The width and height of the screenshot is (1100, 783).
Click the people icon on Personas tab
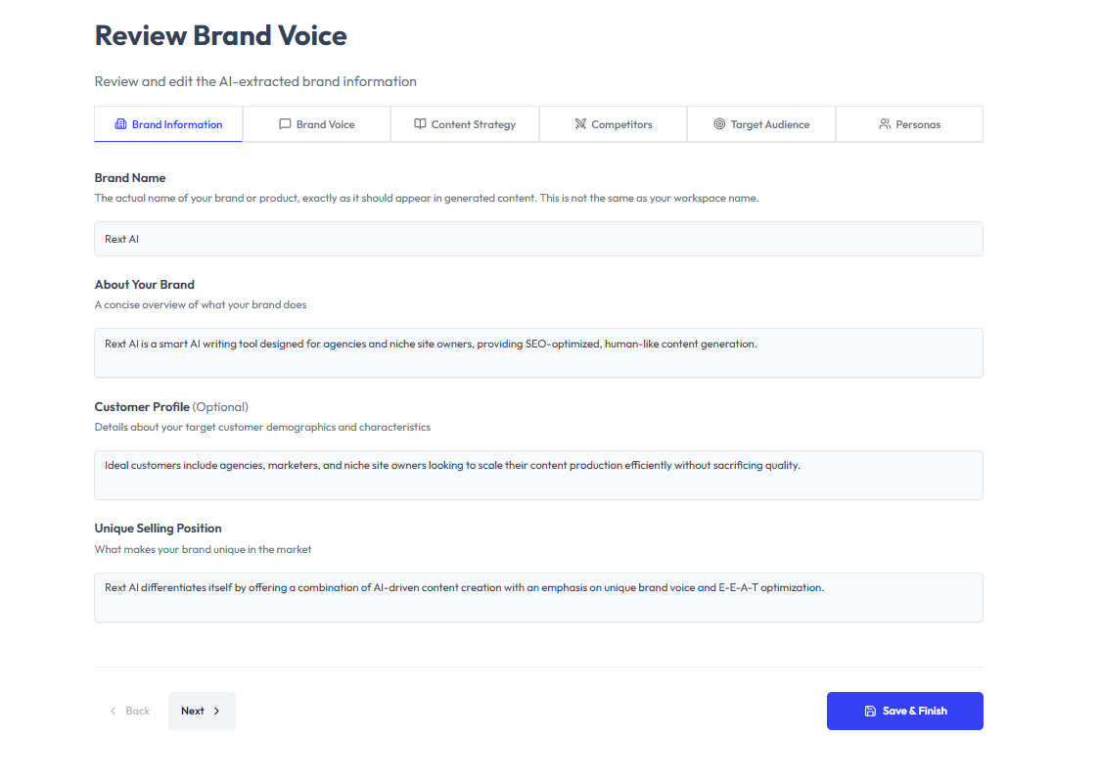[885, 124]
